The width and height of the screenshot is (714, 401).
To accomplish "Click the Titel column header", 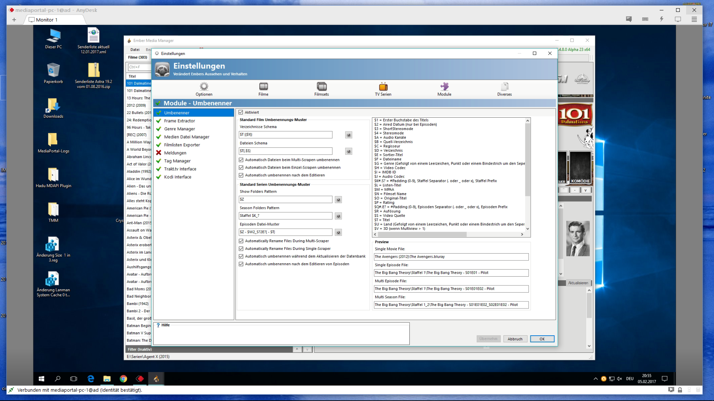I will [x=139, y=76].
